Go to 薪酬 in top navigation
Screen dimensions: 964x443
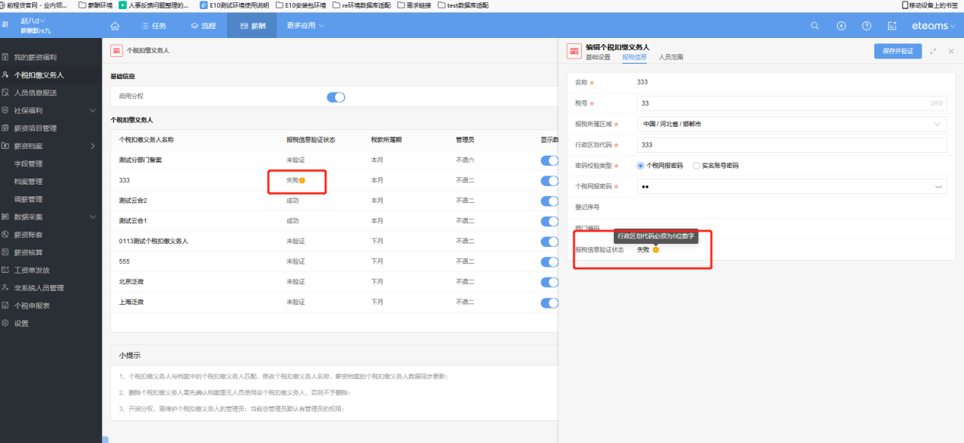click(x=253, y=26)
